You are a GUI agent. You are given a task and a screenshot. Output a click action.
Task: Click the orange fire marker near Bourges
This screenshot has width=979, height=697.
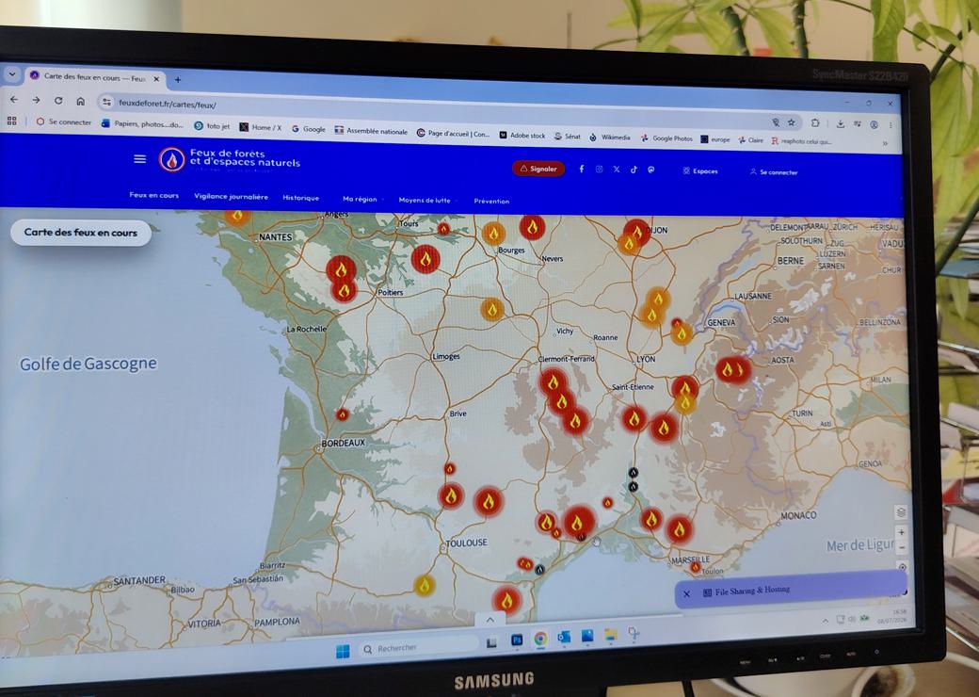pos(493,235)
